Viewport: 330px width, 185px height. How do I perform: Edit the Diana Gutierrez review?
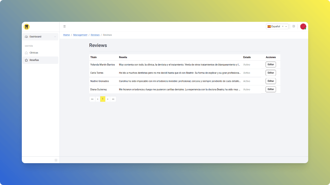coord(271,89)
